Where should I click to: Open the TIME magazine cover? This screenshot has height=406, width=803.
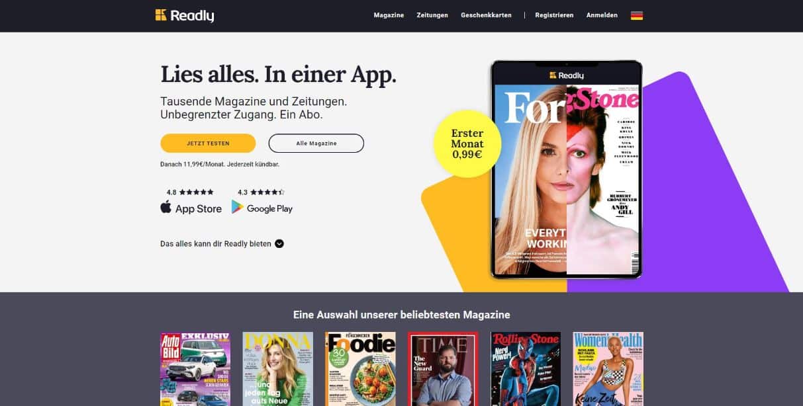[x=443, y=369]
